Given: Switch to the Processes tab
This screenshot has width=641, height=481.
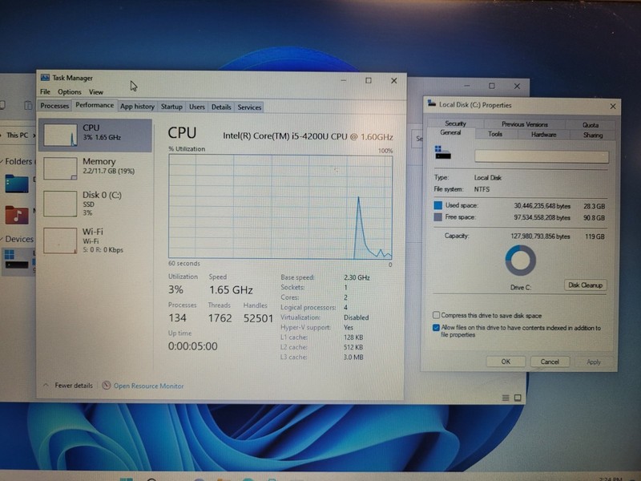Looking at the screenshot, I should point(54,106).
